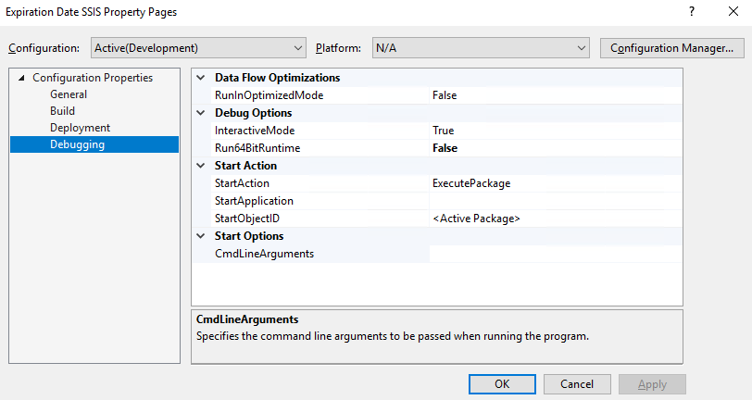The height and width of the screenshot is (400, 752).
Task: Click the help question mark button
Action: pyautogui.click(x=692, y=11)
